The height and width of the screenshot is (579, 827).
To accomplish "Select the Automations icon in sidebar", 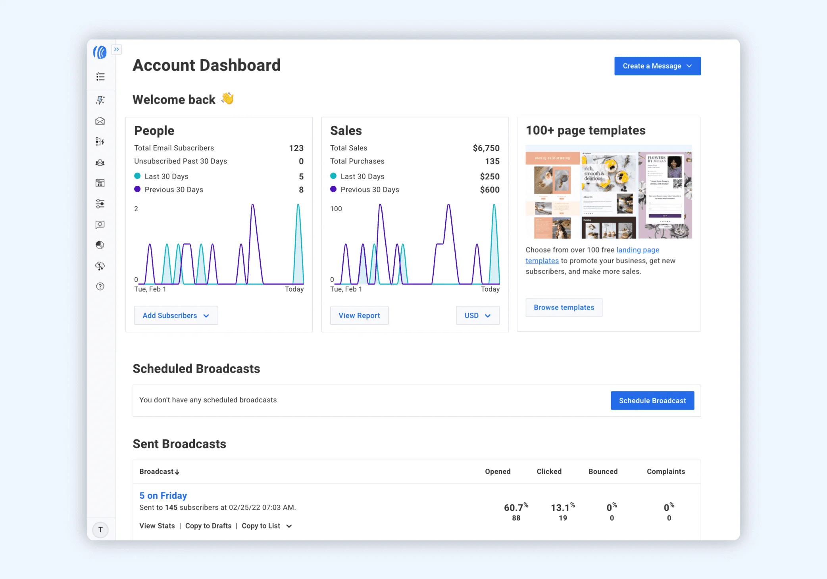I will point(100,142).
